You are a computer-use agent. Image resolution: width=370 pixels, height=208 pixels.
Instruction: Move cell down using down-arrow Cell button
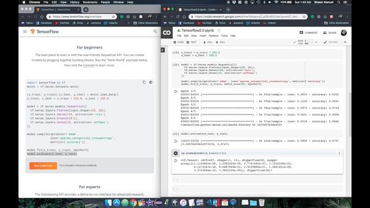pos(221,42)
